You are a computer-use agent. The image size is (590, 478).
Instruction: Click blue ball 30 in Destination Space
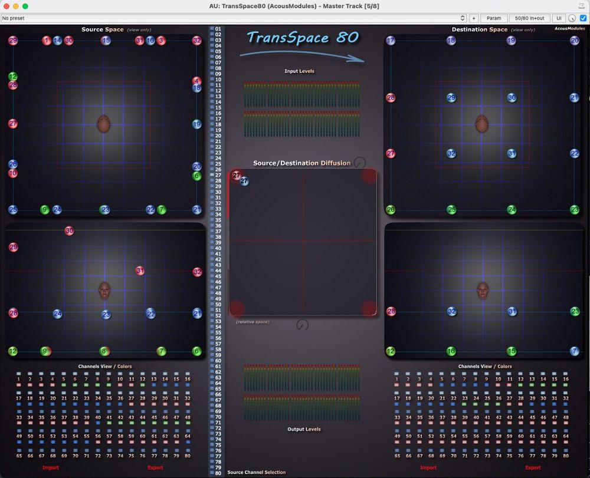coord(512,98)
